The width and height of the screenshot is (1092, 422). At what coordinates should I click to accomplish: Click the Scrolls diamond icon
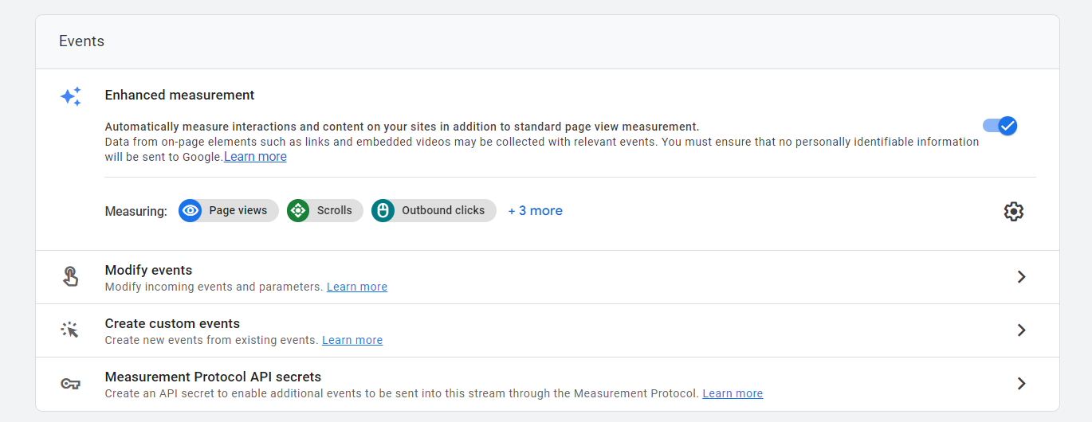pos(298,210)
